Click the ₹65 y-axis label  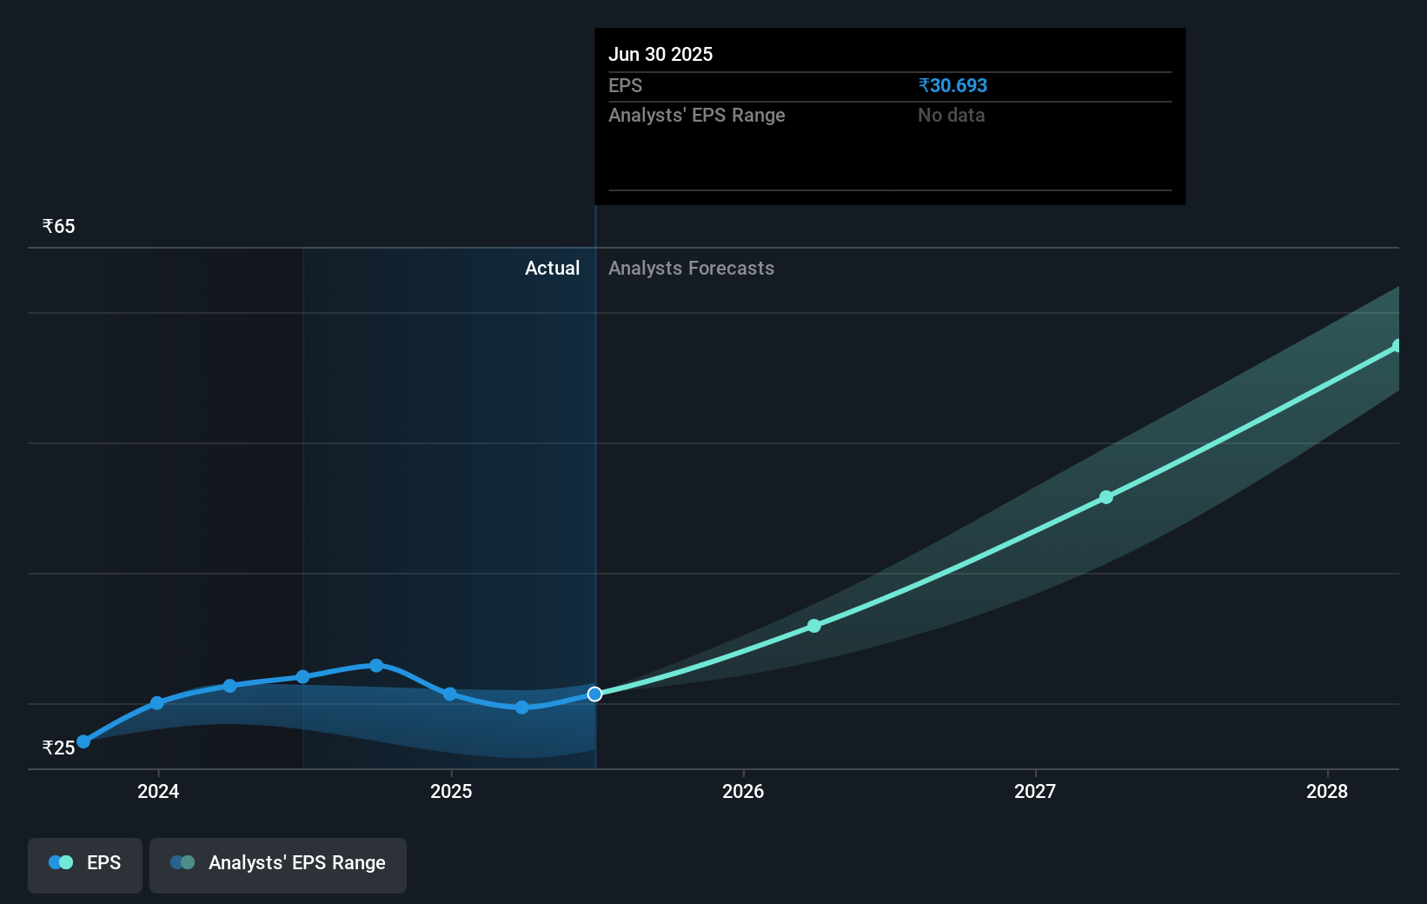(x=58, y=226)
